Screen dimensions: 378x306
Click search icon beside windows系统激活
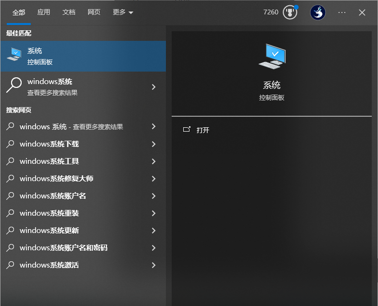point(10,265)
